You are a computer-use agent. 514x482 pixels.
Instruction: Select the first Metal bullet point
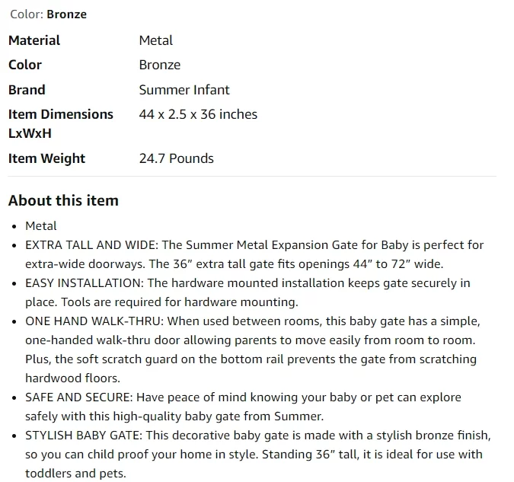[x=41, y=225]
